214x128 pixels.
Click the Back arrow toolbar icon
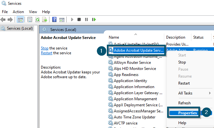tap(3, 19)
